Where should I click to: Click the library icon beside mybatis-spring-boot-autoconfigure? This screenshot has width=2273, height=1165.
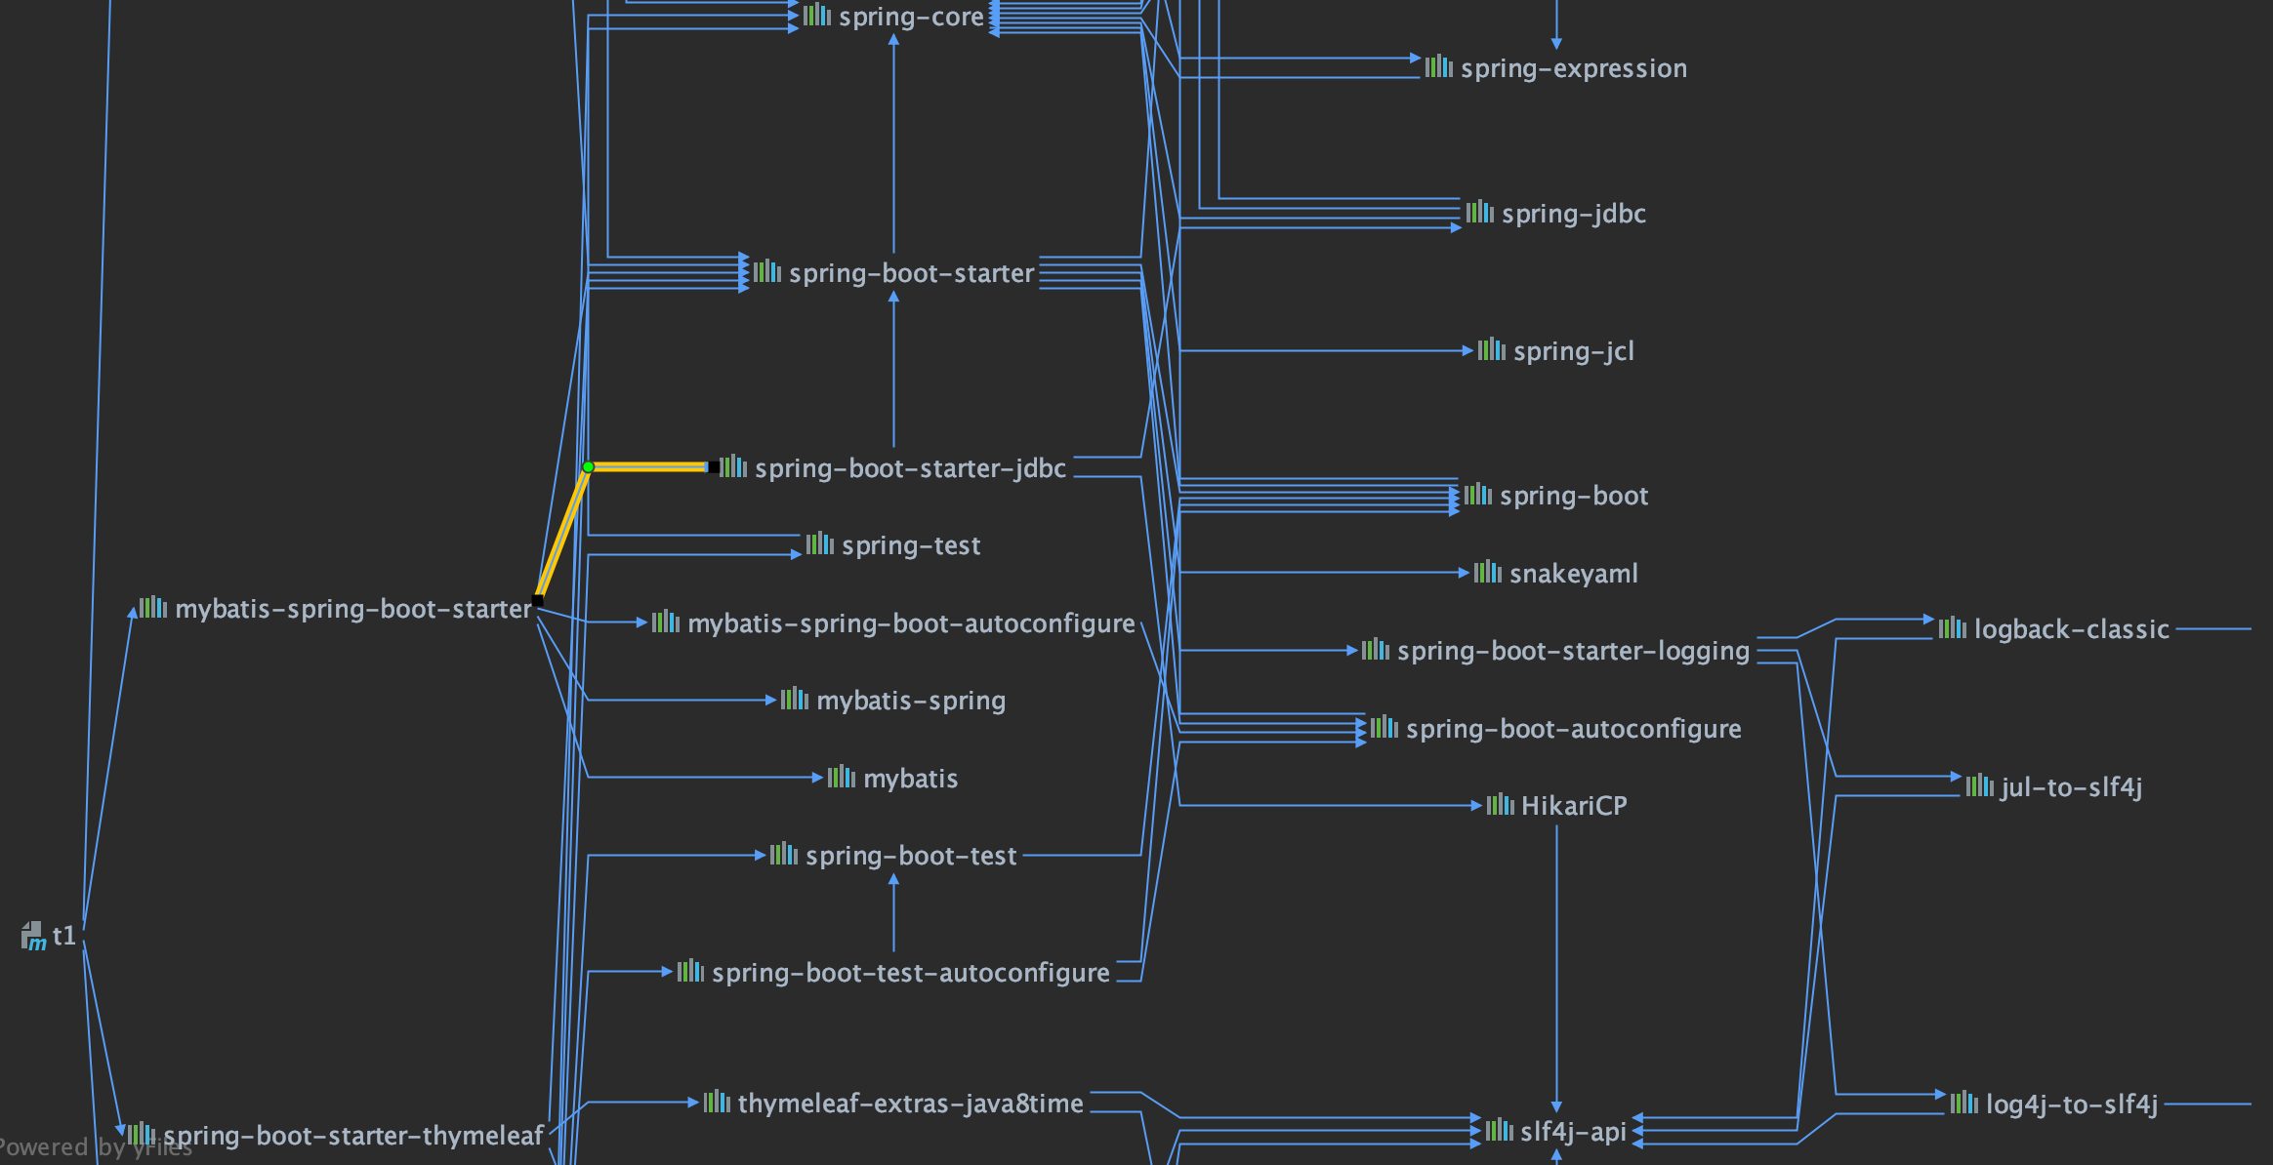[x=665, y=622]
